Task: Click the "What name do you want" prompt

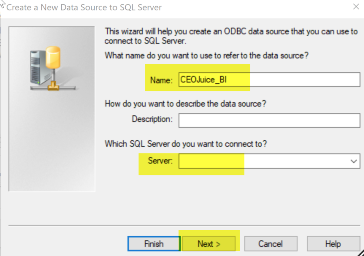Action: pos(206,56)
